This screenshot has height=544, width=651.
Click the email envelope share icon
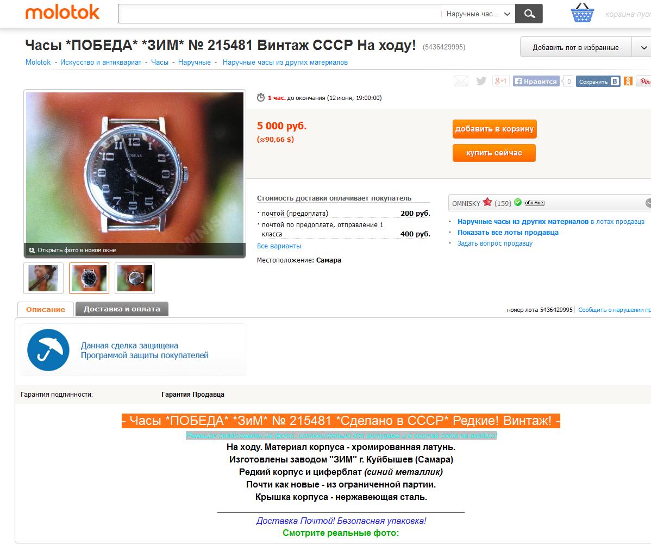(x=461, y=81)
